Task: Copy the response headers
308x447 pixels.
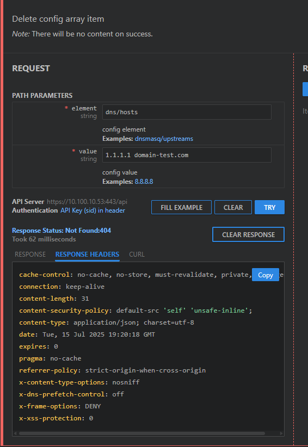Action: point(265,275)
